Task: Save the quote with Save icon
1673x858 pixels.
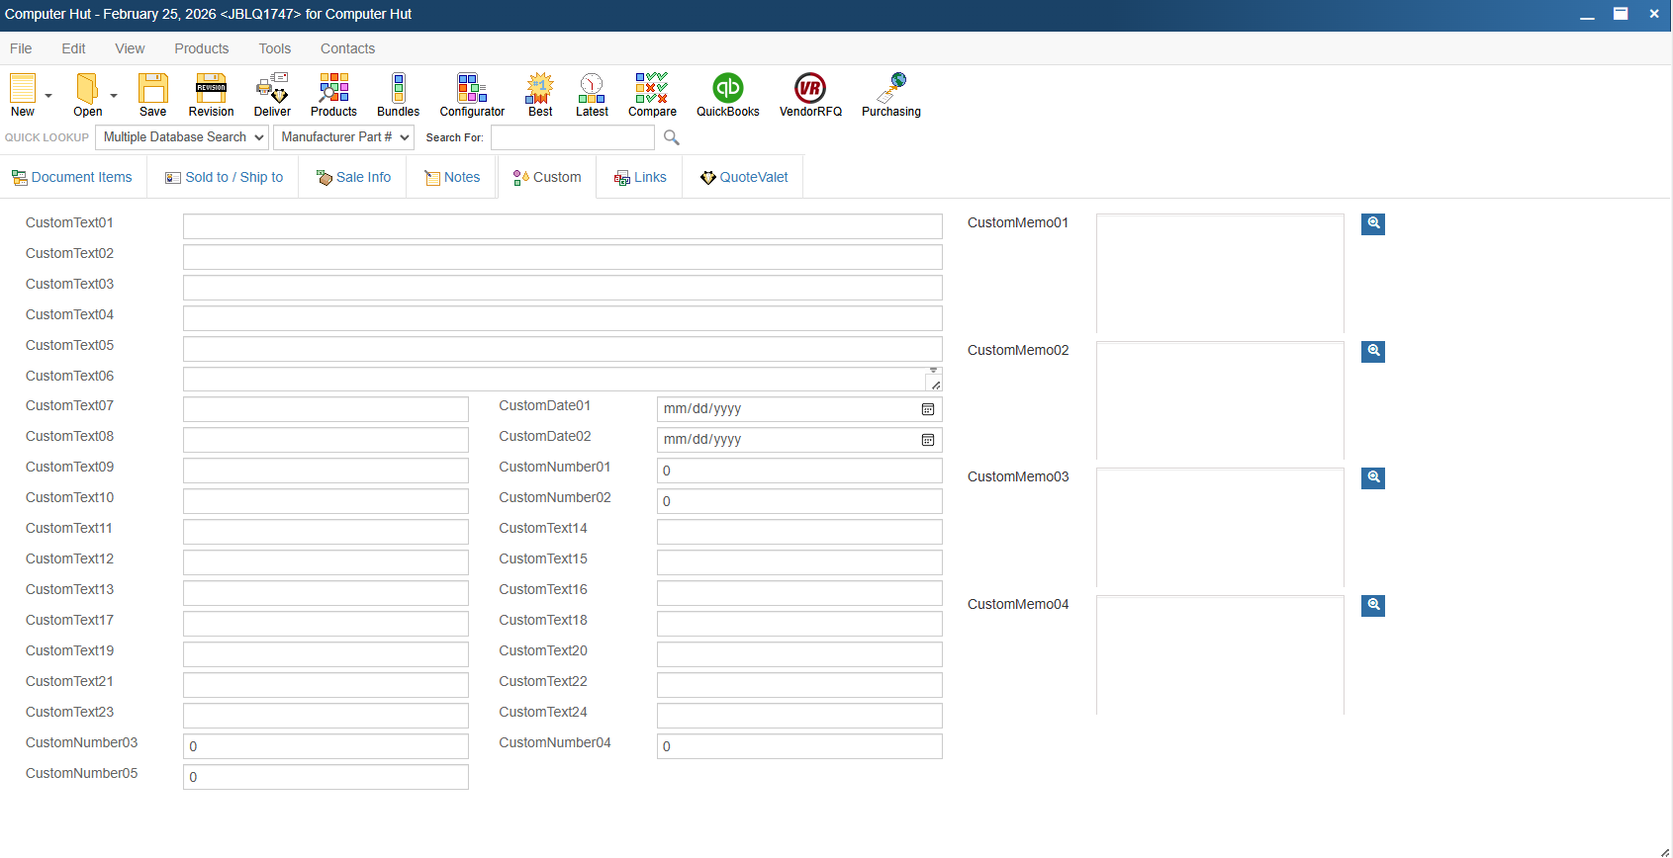Action: tap(152, 89)
